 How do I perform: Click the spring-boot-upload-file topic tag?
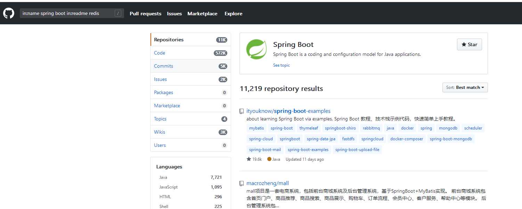(357, 150)
